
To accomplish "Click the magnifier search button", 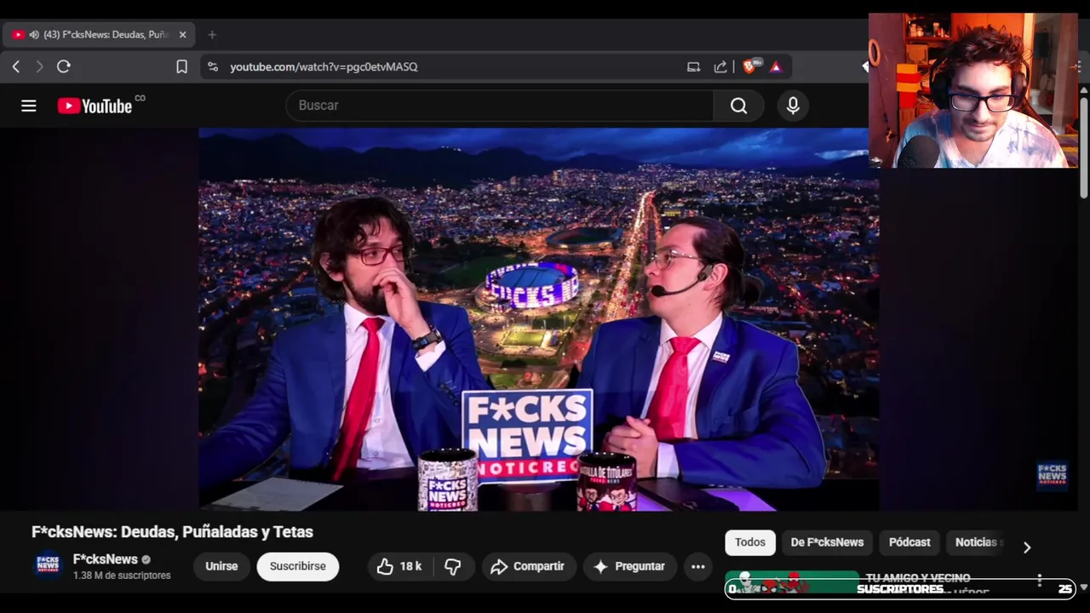I will 738,106.
